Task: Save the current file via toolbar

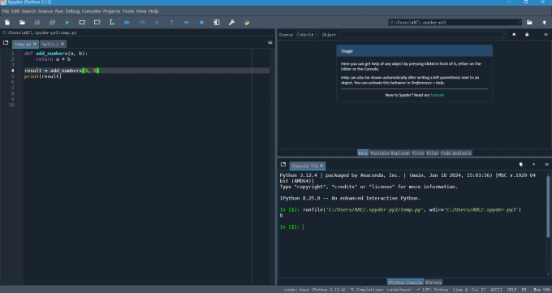Action: [x=37, y=23]
